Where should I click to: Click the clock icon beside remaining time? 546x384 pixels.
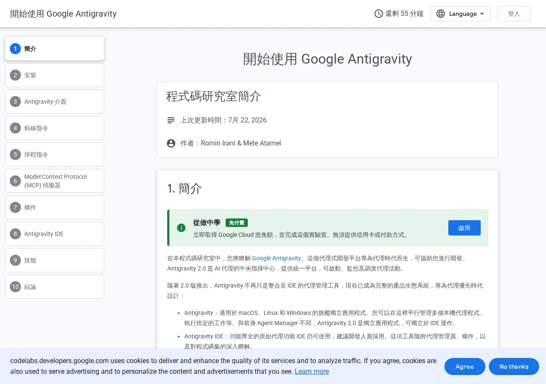378,14
